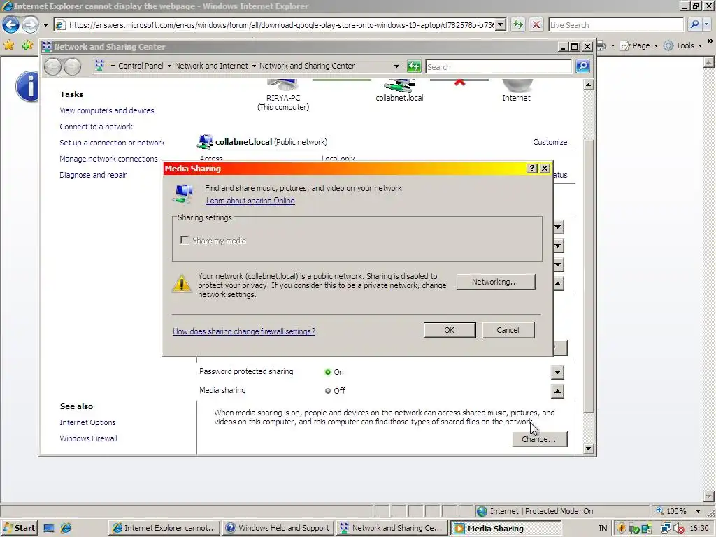Screen dimensions: 716x537
Task: Click the IN language indicator
Action: click(603, 529)
